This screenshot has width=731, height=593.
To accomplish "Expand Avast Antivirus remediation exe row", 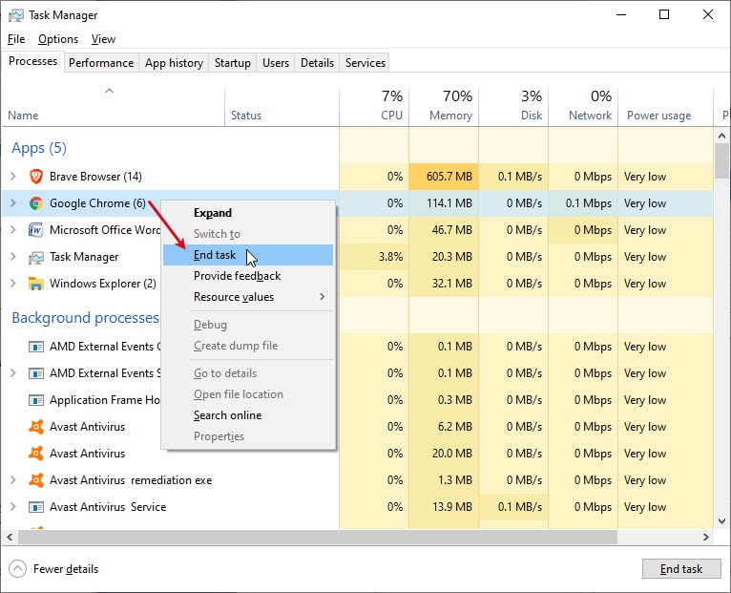I will [x=13, y=480].
